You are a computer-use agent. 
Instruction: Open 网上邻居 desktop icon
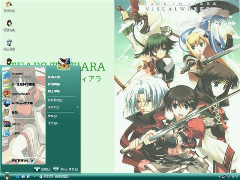9,45
